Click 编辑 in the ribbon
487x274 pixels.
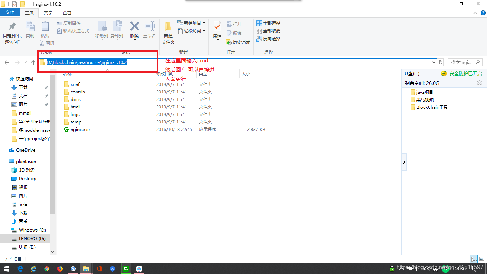click(x=234, y=33)
